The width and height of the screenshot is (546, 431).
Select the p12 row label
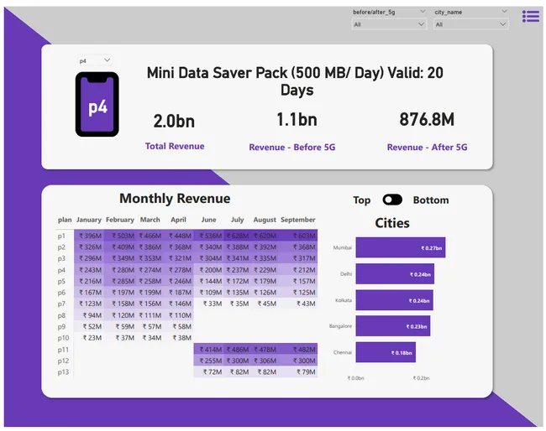pos(63,361)
